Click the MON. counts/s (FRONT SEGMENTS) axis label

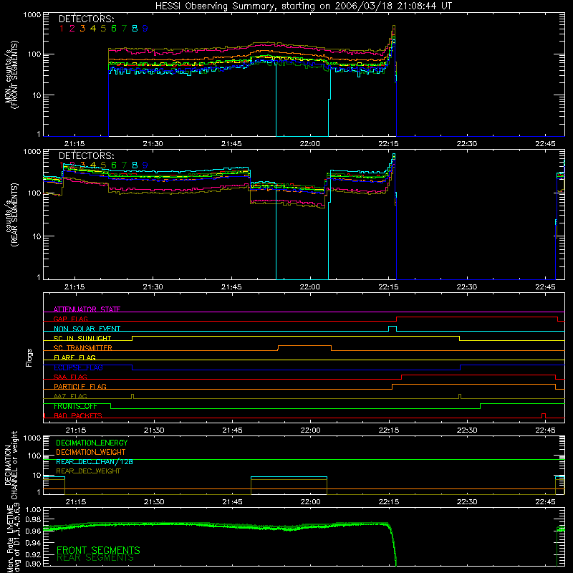tap(11, 74)
